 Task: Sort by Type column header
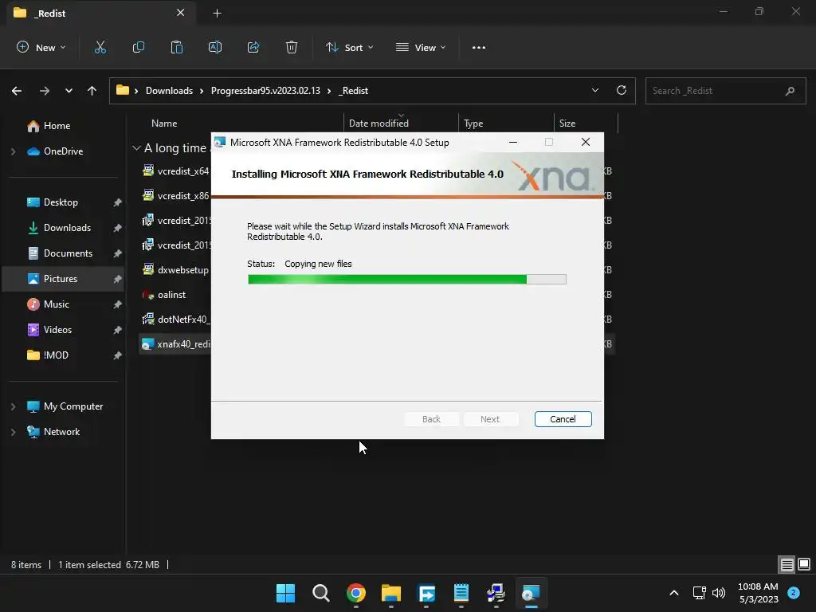pyautogui.click(x=473, y=124)
